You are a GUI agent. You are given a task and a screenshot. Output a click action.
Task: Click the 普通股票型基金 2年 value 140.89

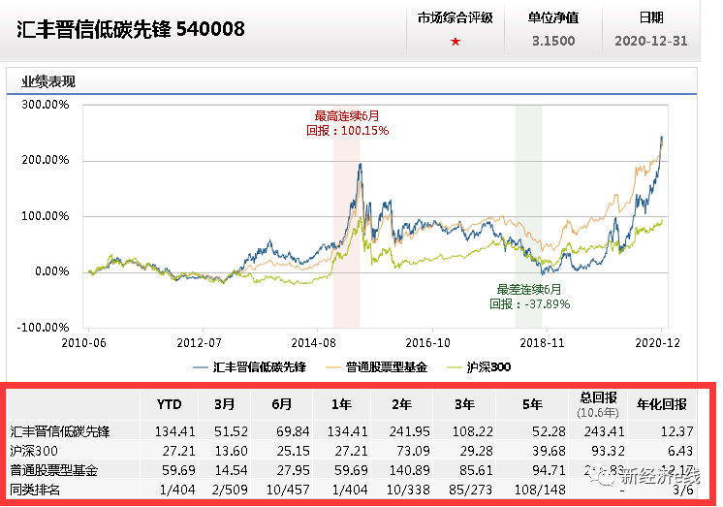(x=409, y=470)
